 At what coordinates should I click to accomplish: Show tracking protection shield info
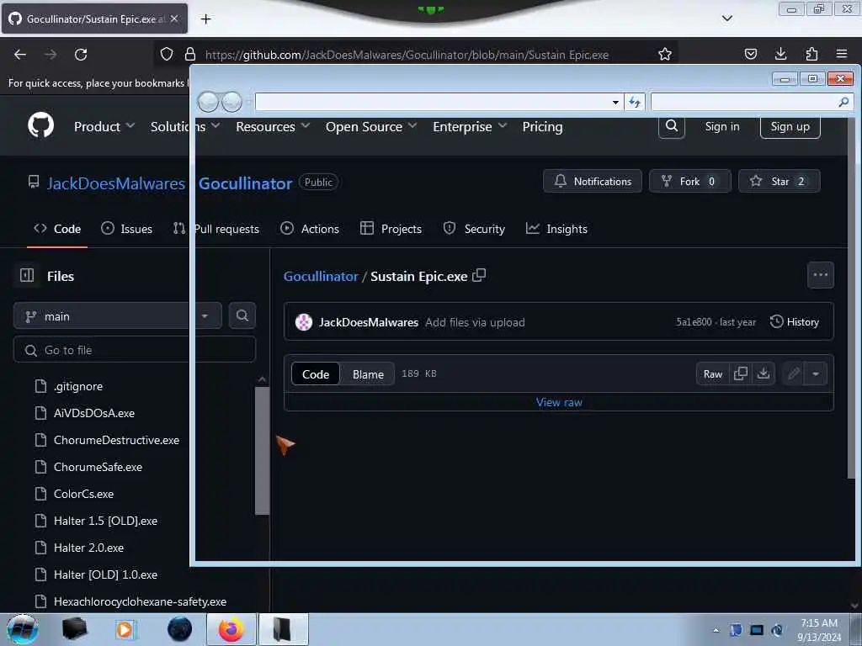[167, 54]
